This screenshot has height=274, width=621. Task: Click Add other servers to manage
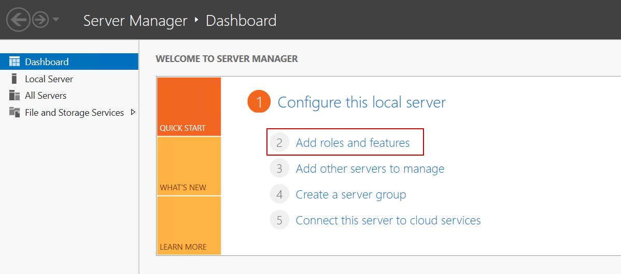click(x=370, y=169)
